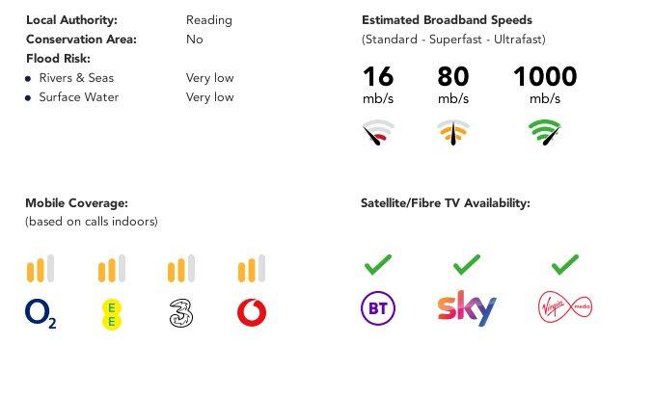
Task: Click the orange superfast speed gauge
Action: 453,132
